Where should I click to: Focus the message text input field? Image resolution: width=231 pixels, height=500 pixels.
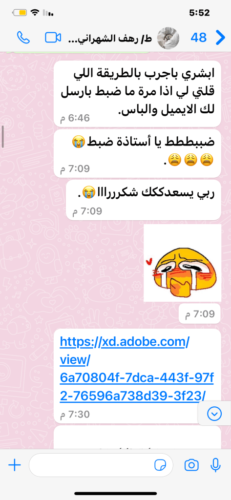pyautogui.click(x=101, y=465)
